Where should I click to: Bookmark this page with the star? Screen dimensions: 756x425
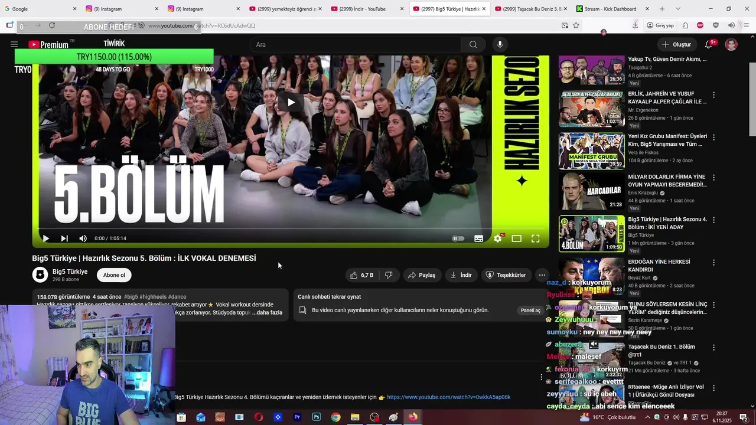576,25
